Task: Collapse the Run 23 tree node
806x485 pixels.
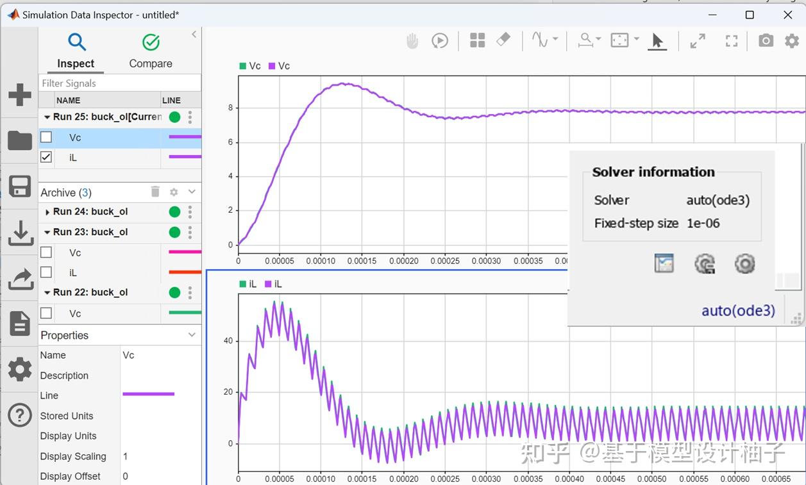Action: click(x=47, y=232)
